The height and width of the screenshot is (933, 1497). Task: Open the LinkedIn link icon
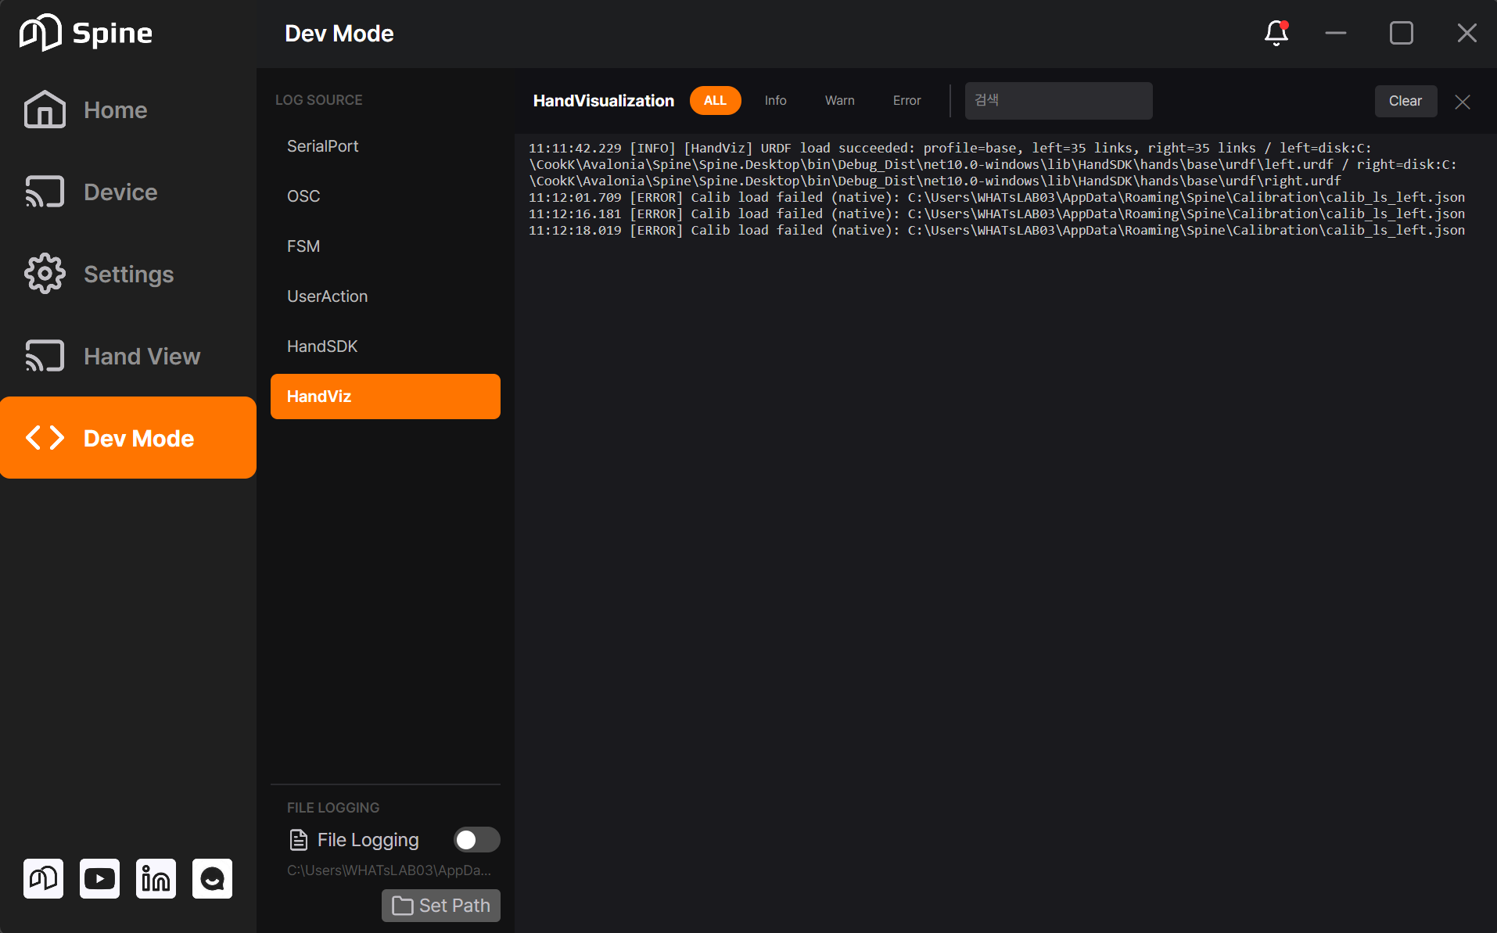(156, 878)
